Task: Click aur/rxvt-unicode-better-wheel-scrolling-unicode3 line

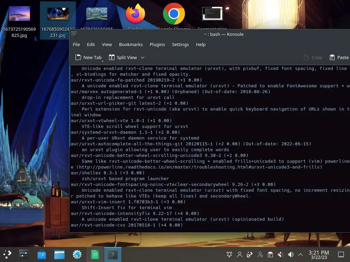Action: coord(159,155)
